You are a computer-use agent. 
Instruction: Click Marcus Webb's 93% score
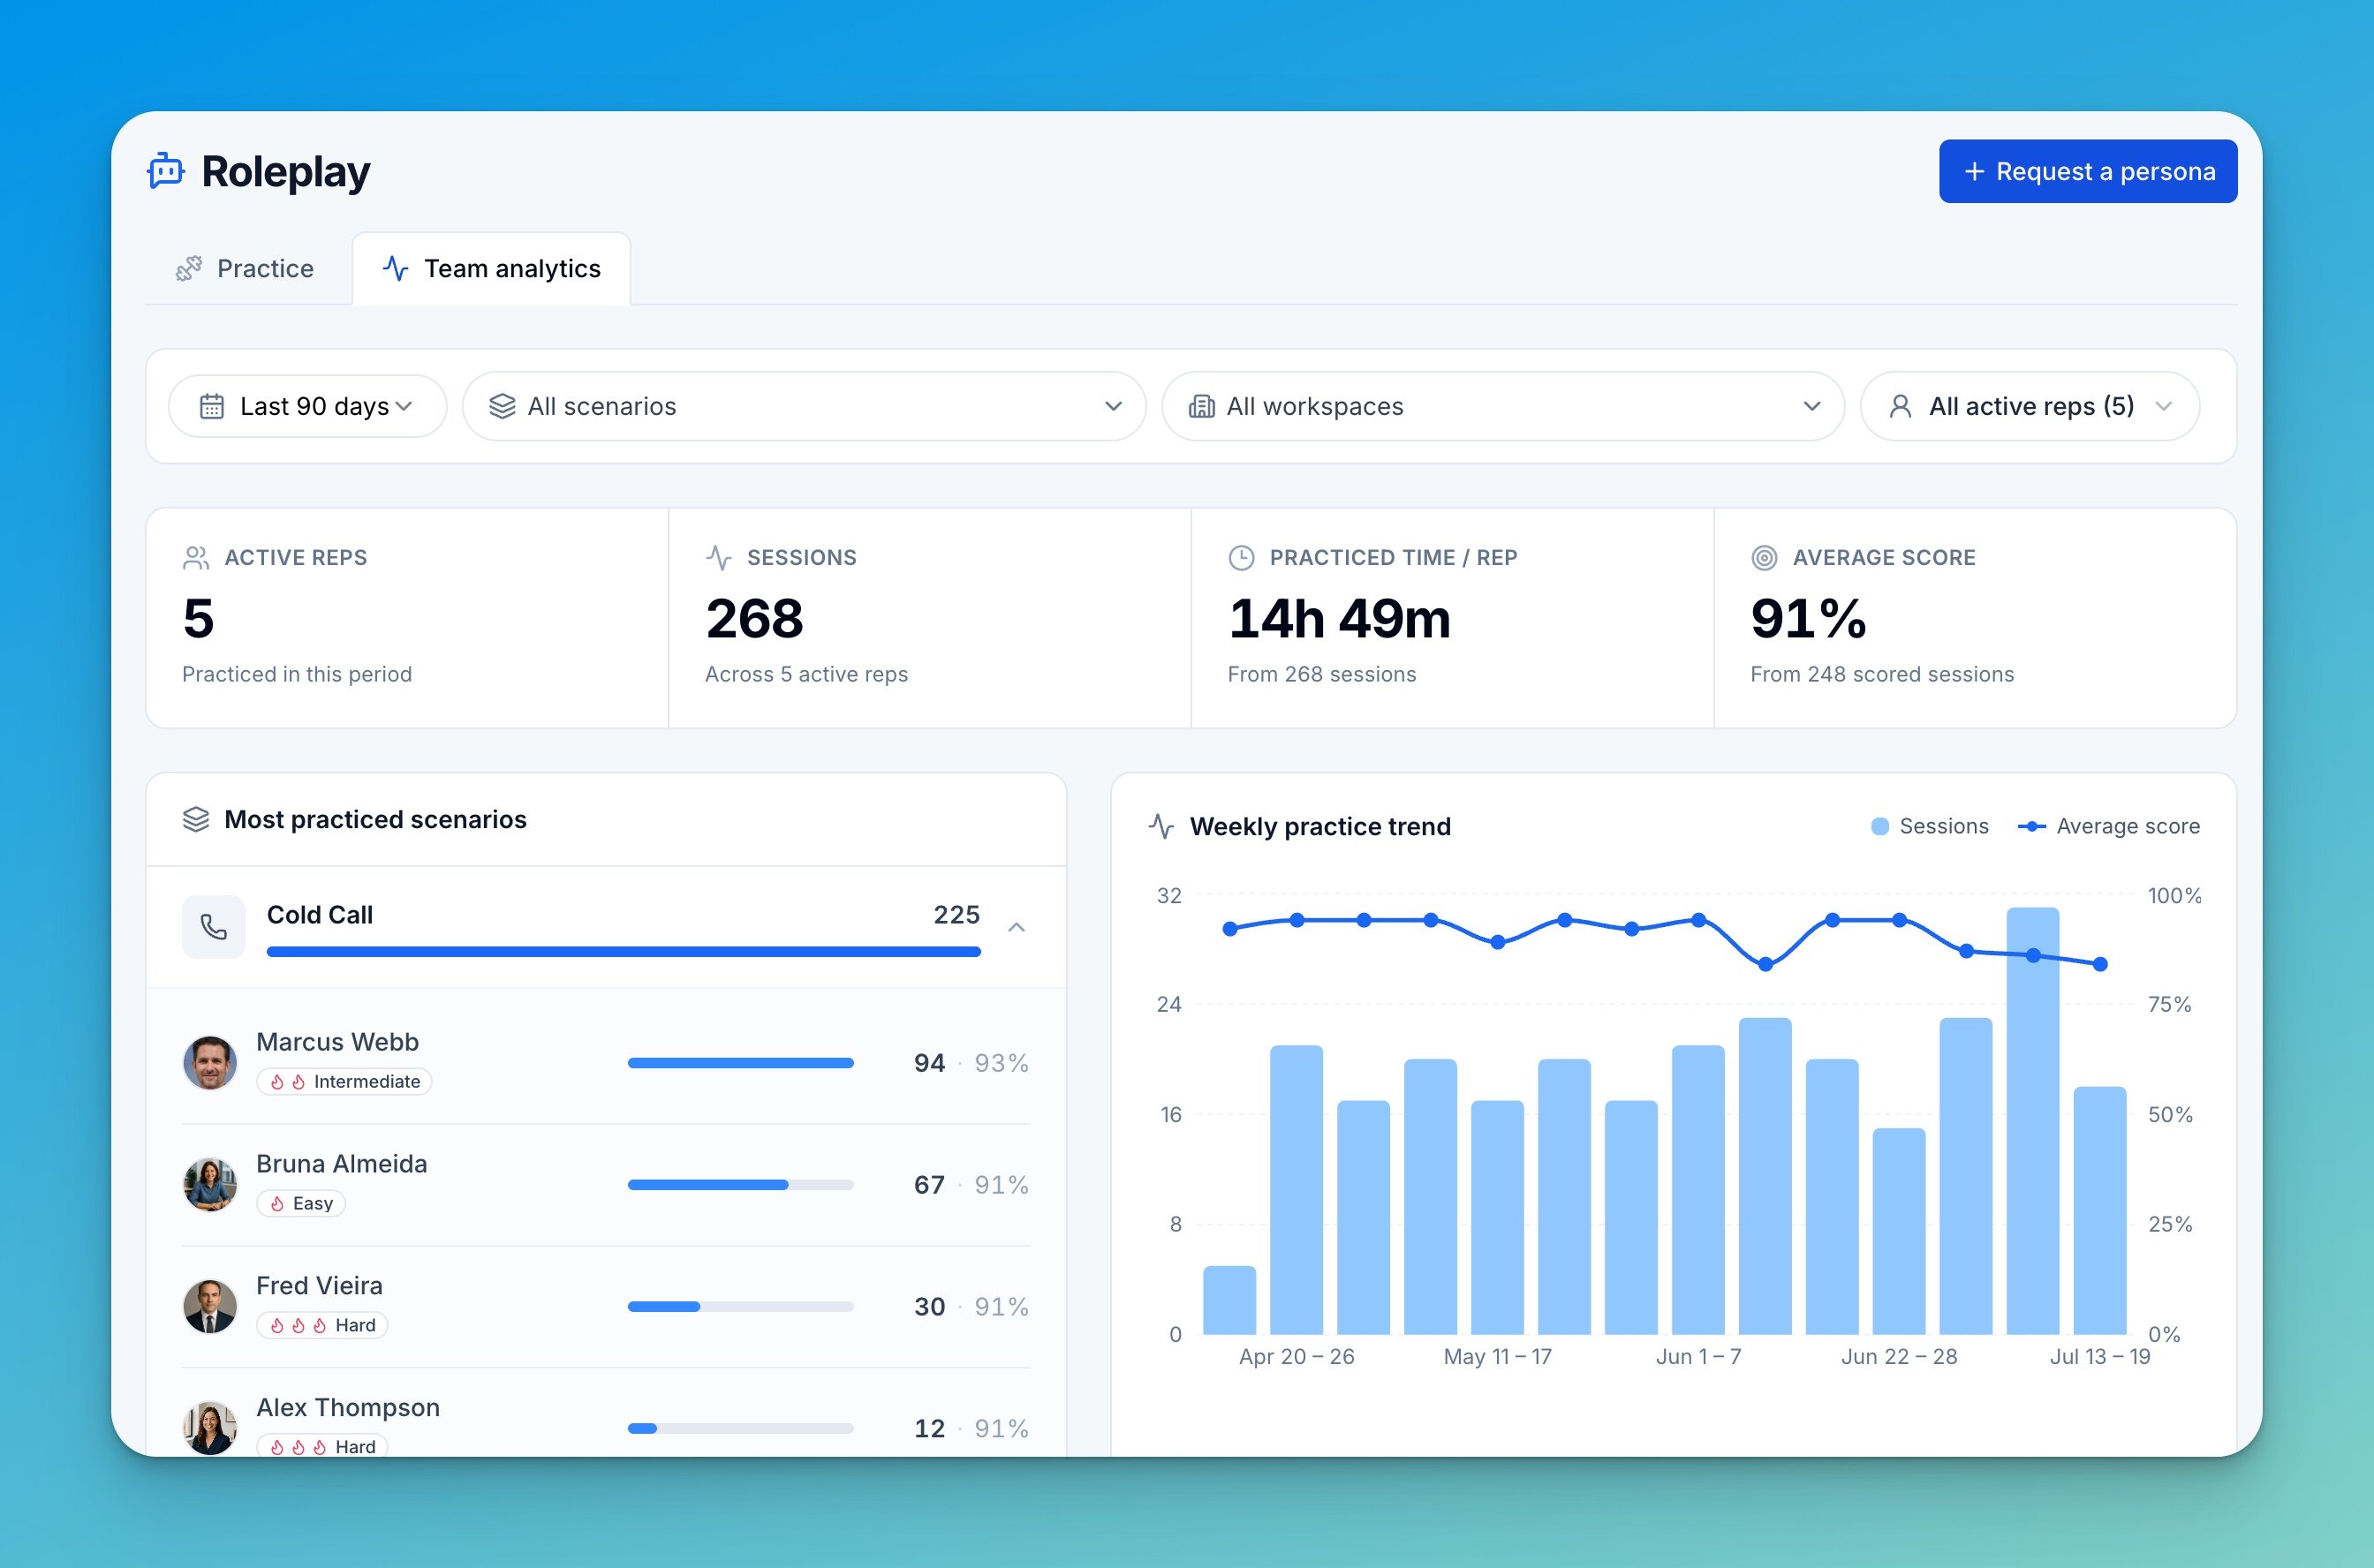click(1002, 1063)
